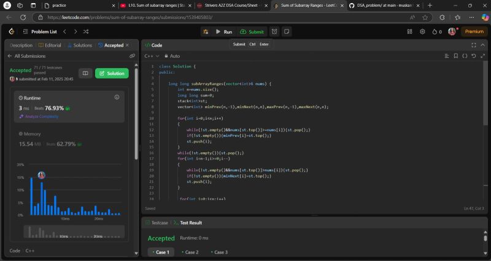Expand editor fullscreen arrows icon
This screenshot has height=261, width=491.
482,56
